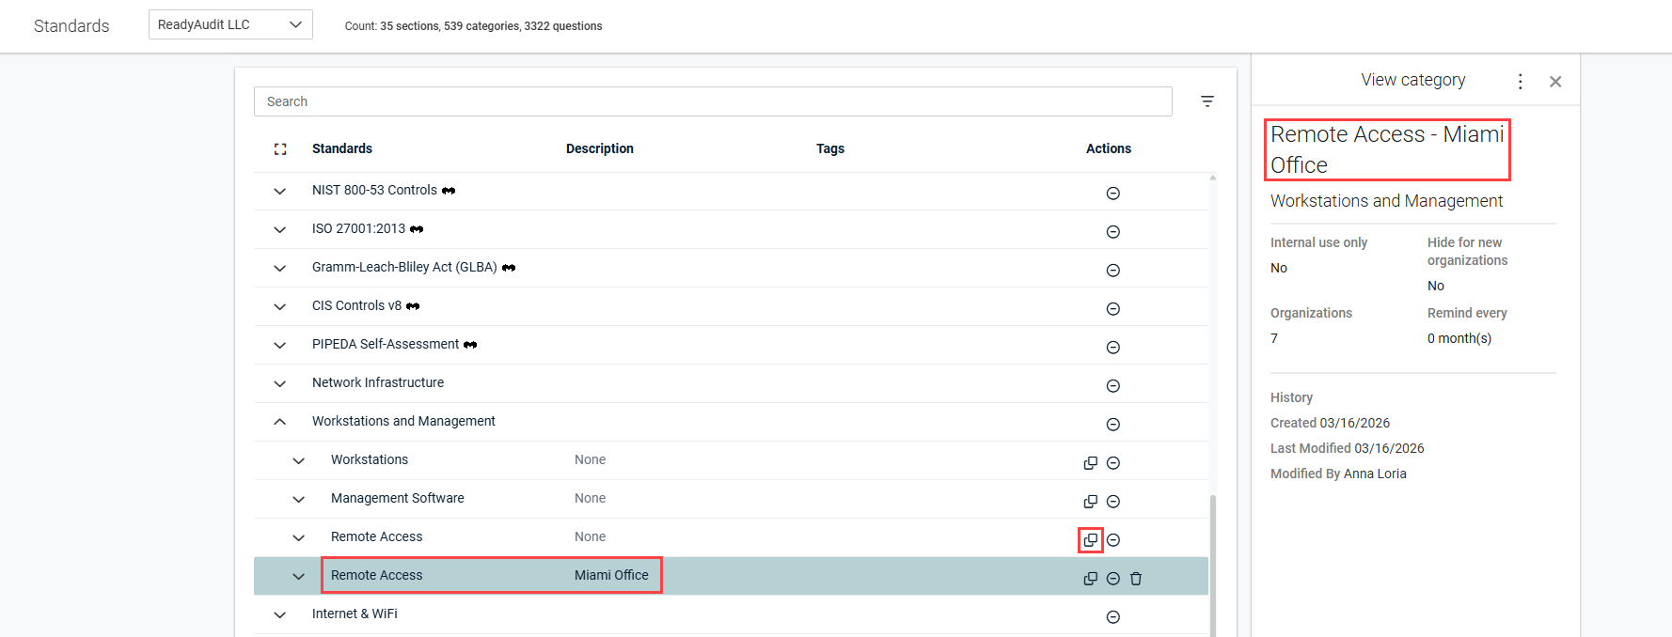Click the copy icon for Management Software
1672x637 pixels.
(1090, 502)
